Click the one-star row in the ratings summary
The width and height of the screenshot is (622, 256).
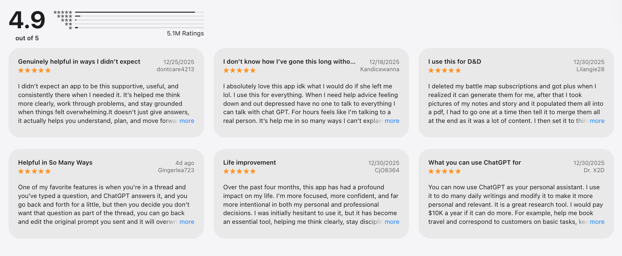tap(138, 28)
